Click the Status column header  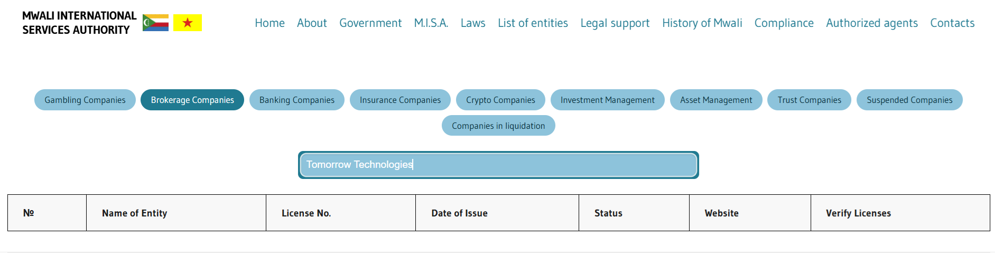(634, 213)
